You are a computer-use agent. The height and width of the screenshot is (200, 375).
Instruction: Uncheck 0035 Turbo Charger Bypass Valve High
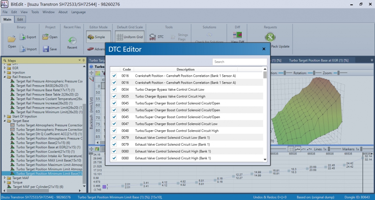[114, 96]
